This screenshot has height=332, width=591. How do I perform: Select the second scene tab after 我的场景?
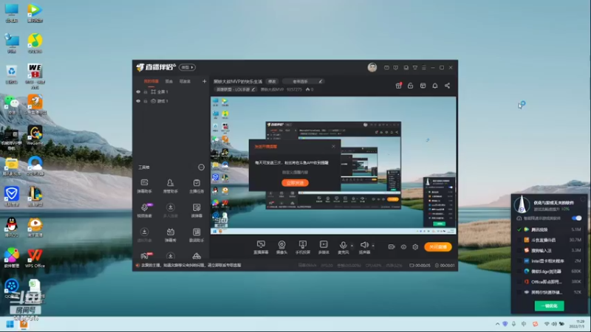(169, 81)
